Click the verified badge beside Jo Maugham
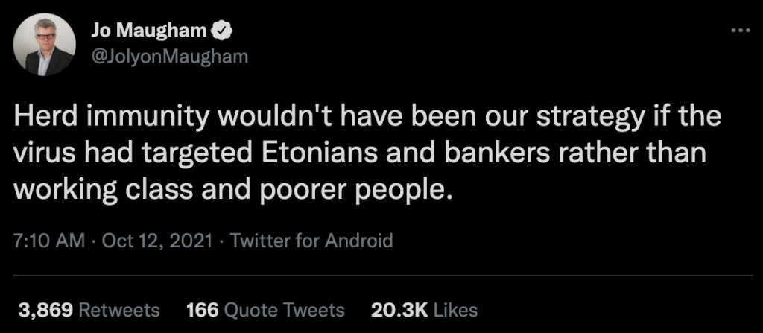The image size is (763, 333). click(223, 31)
